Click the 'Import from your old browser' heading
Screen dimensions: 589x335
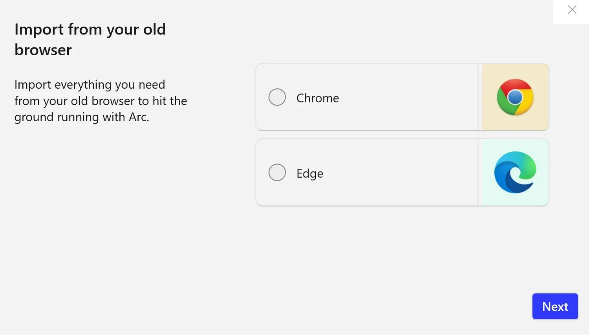pyautogui.click(x=90, y=39)
